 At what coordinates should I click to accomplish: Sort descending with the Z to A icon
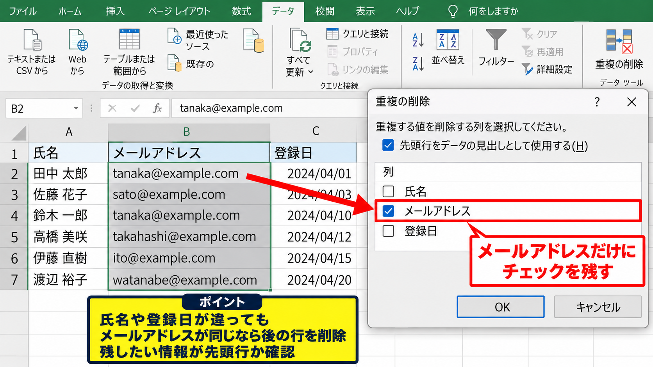pyautogui.click(x=418, y=64)
